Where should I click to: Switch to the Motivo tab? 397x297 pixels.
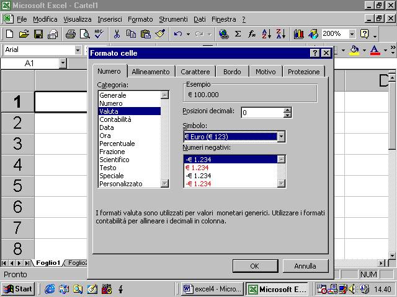pos(265,72)
